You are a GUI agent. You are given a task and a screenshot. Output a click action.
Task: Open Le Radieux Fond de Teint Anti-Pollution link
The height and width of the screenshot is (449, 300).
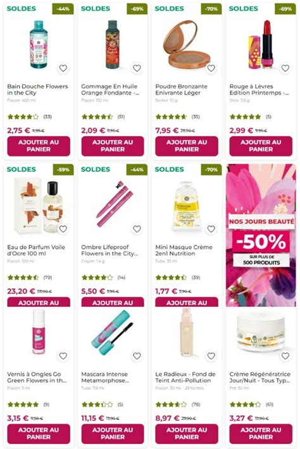coord(185,377)
